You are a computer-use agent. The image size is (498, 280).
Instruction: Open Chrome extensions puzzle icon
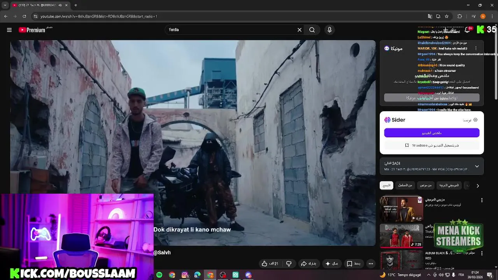pos(460,16)
